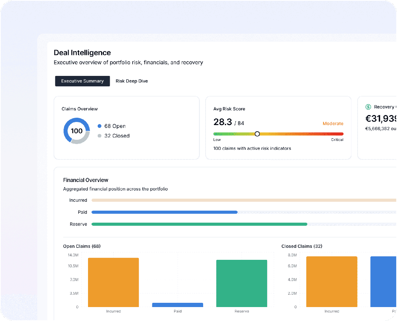Click the risk score slider handle
Screen dimensions: 397x321
coord(257,134)
